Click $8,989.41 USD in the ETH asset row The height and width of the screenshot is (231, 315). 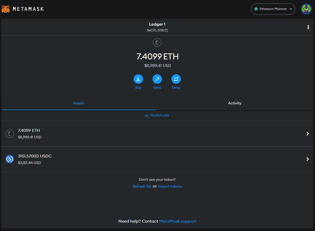pos(30,137)
